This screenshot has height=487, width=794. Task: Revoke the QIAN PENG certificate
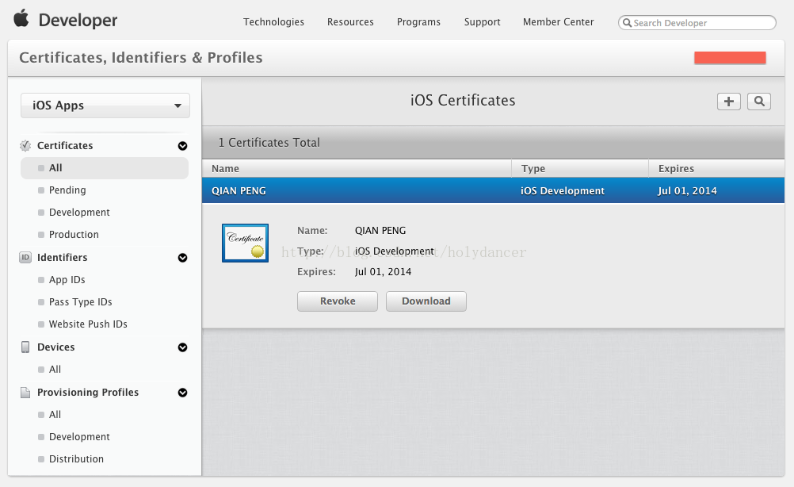point(338,301)
